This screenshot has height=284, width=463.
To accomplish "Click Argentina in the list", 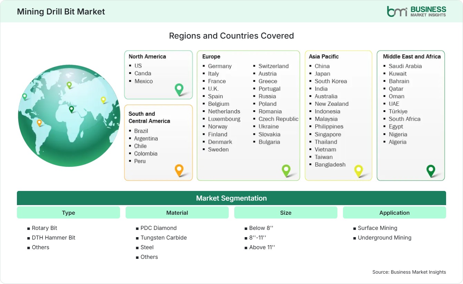I will 146,138.
